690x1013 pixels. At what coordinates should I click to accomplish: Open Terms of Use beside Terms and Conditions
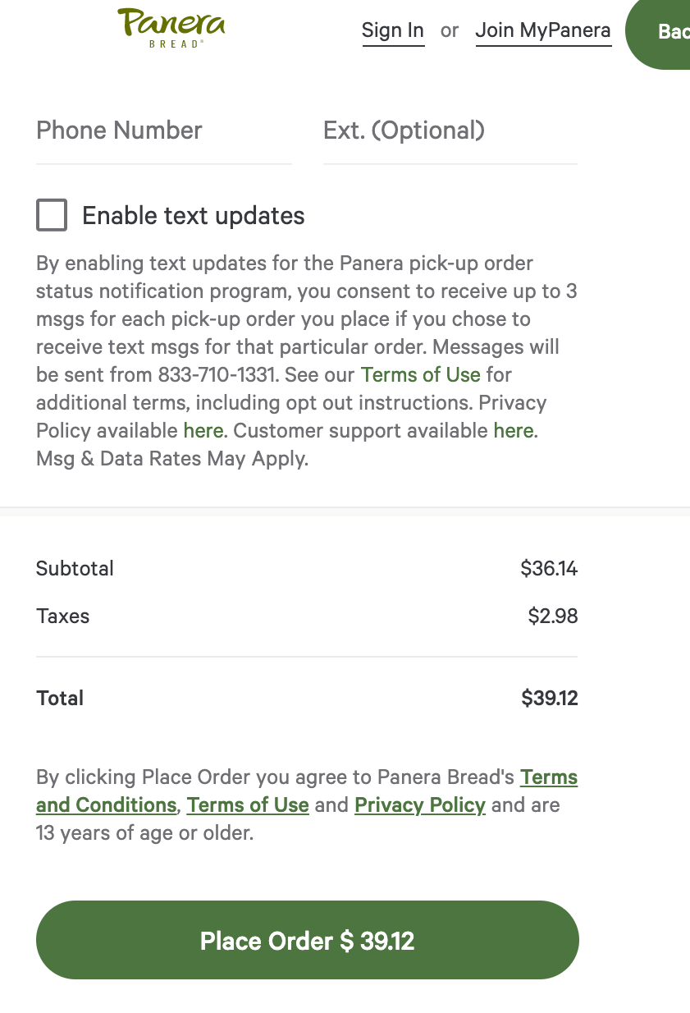tap(248, 805)
